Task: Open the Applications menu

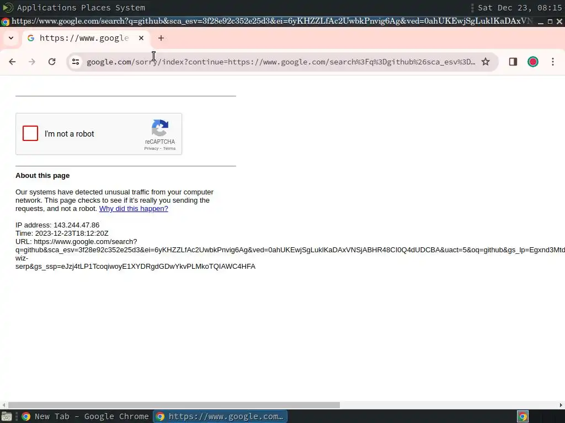Action: coord(45,8)
